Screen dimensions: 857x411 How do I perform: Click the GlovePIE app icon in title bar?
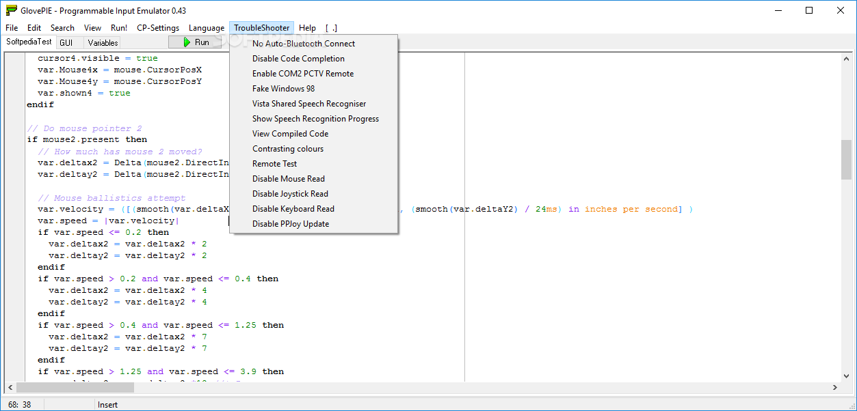(12, 10)
